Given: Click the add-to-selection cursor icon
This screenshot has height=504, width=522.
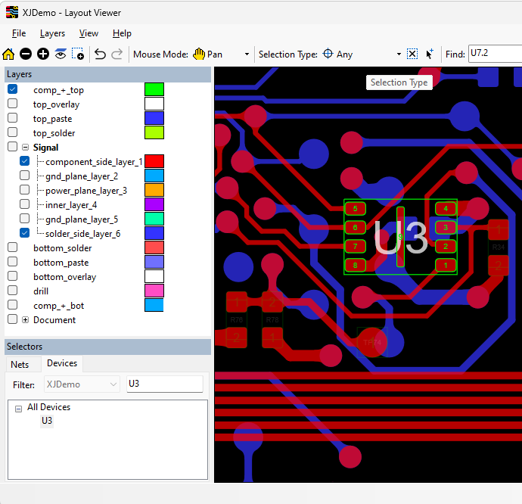Looking at the screenshot, I should click(x=430, y=54).
